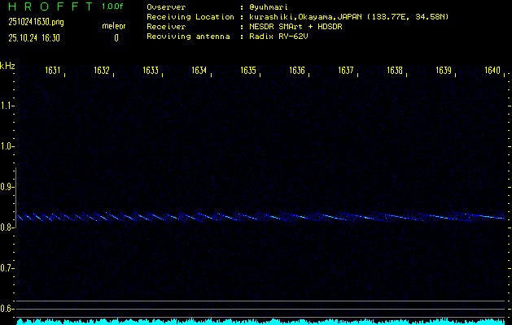Click the meteor count label

click(x=114, y=26)
